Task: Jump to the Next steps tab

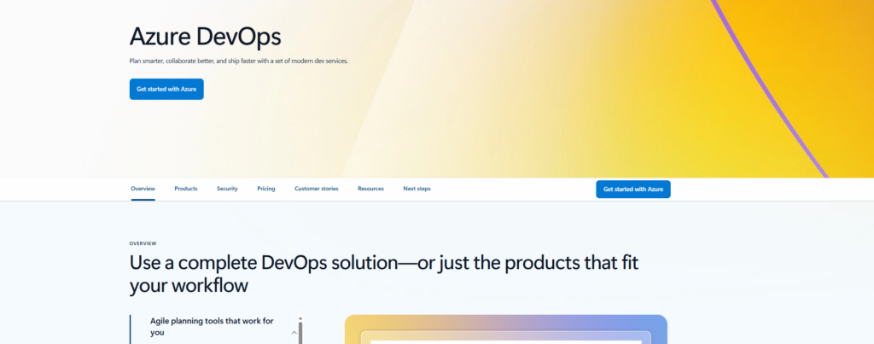Action: (x=417, y=189)
